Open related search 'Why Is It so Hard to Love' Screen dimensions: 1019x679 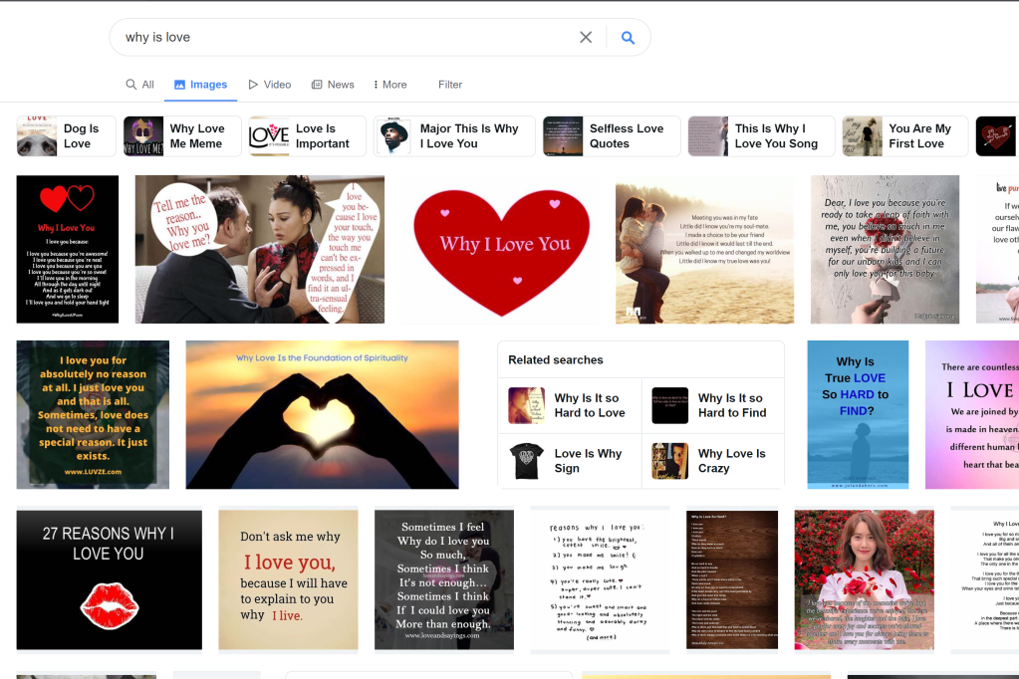pyautogui.click(x=570, y=406)
